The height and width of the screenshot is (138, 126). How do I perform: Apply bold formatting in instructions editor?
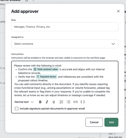[40, 102]
